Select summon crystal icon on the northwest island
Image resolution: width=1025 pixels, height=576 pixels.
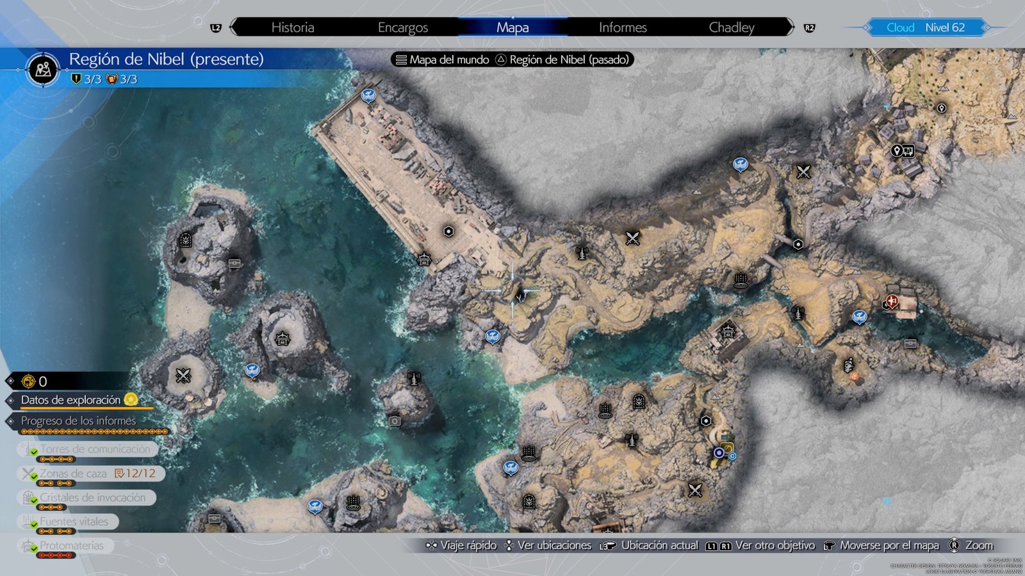pyautogui.click(x=186, y=241)
